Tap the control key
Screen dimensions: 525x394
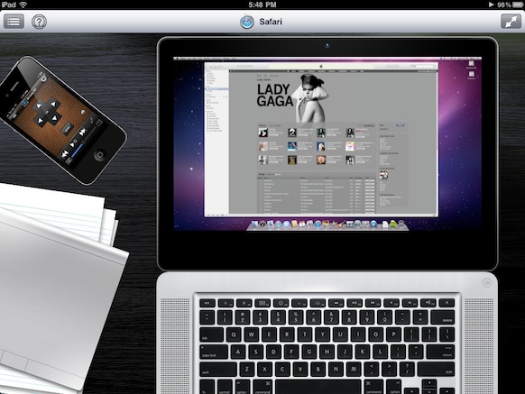coord(225,388)
